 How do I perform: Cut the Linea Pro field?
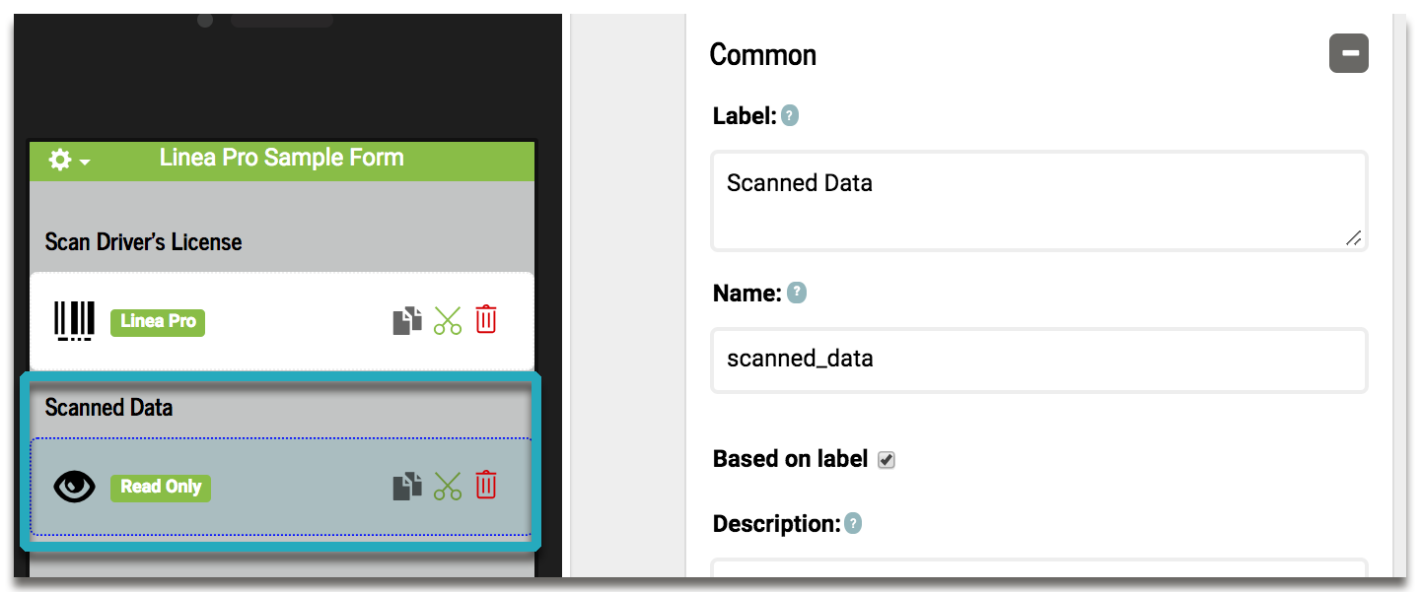pyautogui.click(x=448, y=321)
